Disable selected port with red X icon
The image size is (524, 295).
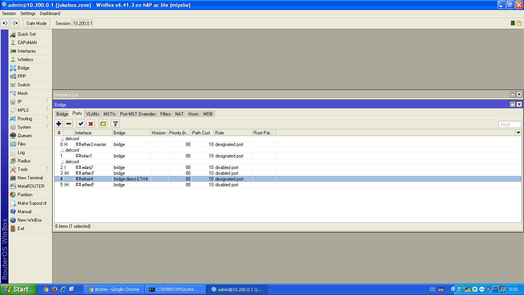coord(91,124)
